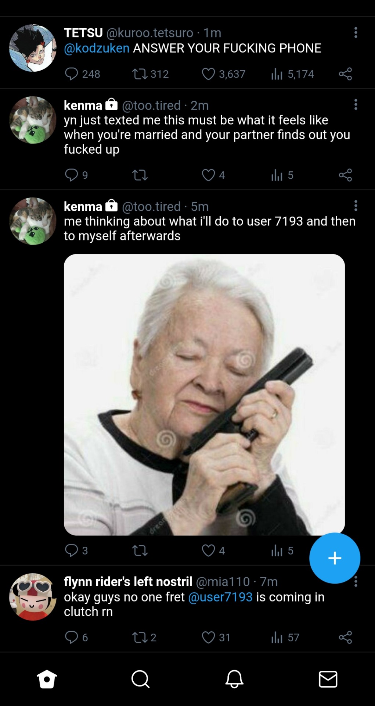Open the Notifications bell tab
The image size is (375, 706).
pyautogui.click(x=234, y=679)
